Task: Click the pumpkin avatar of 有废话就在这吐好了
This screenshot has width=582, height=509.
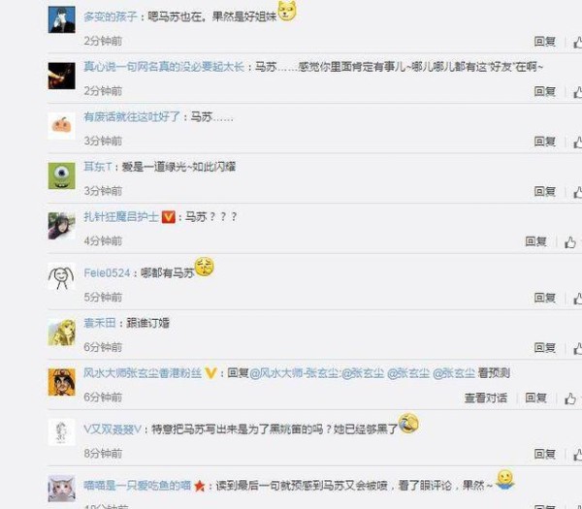Action: (x=62, y=126)
